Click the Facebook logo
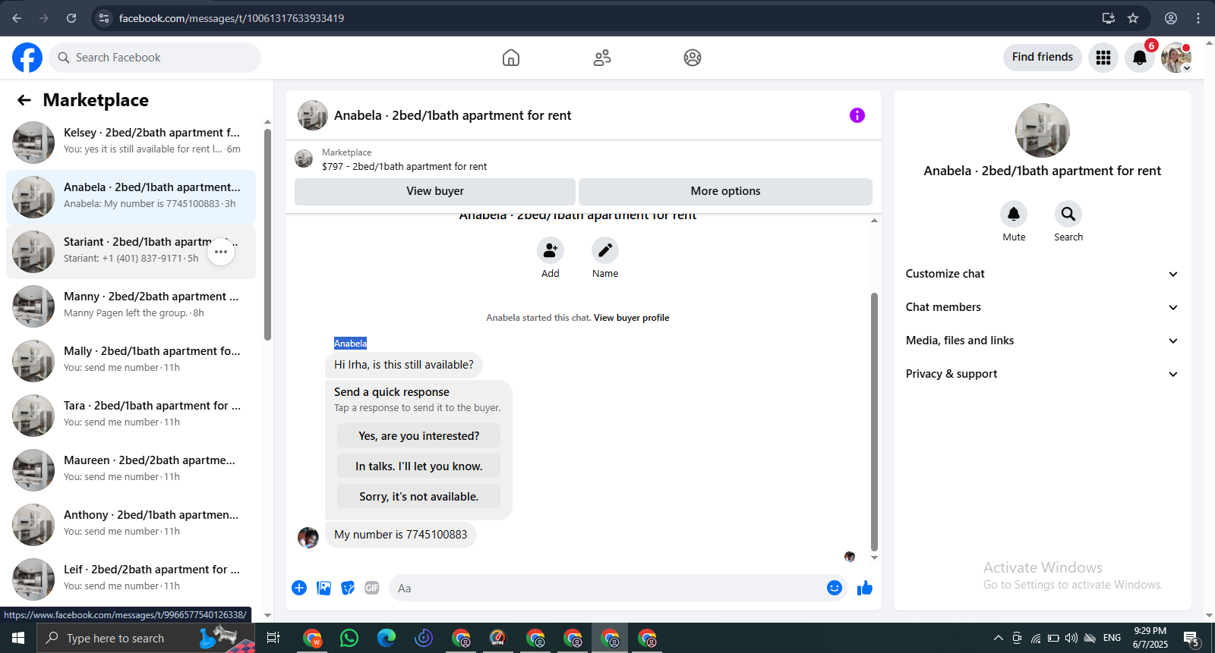Viewport: 1215px width, 653px height. click(x=27, y=58)
